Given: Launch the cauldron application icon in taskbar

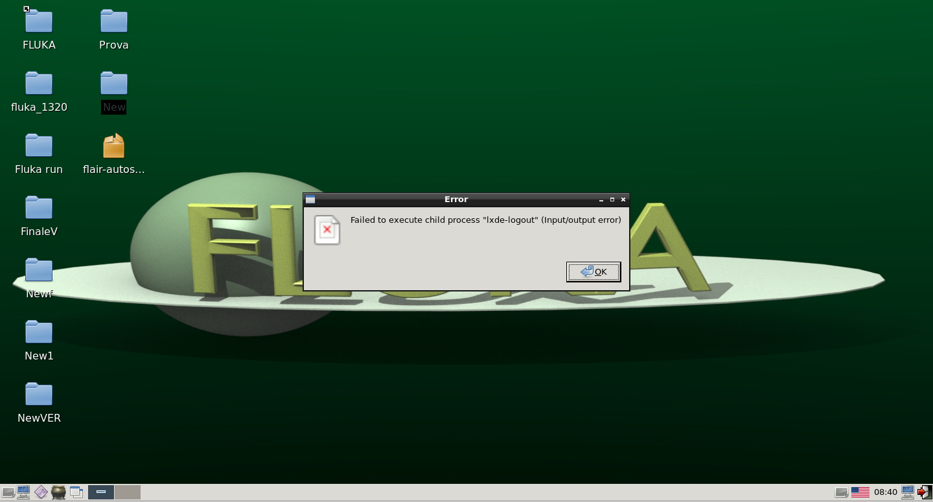Looking at the screenshot, I should pyautogui.click(x=59, y=492).
